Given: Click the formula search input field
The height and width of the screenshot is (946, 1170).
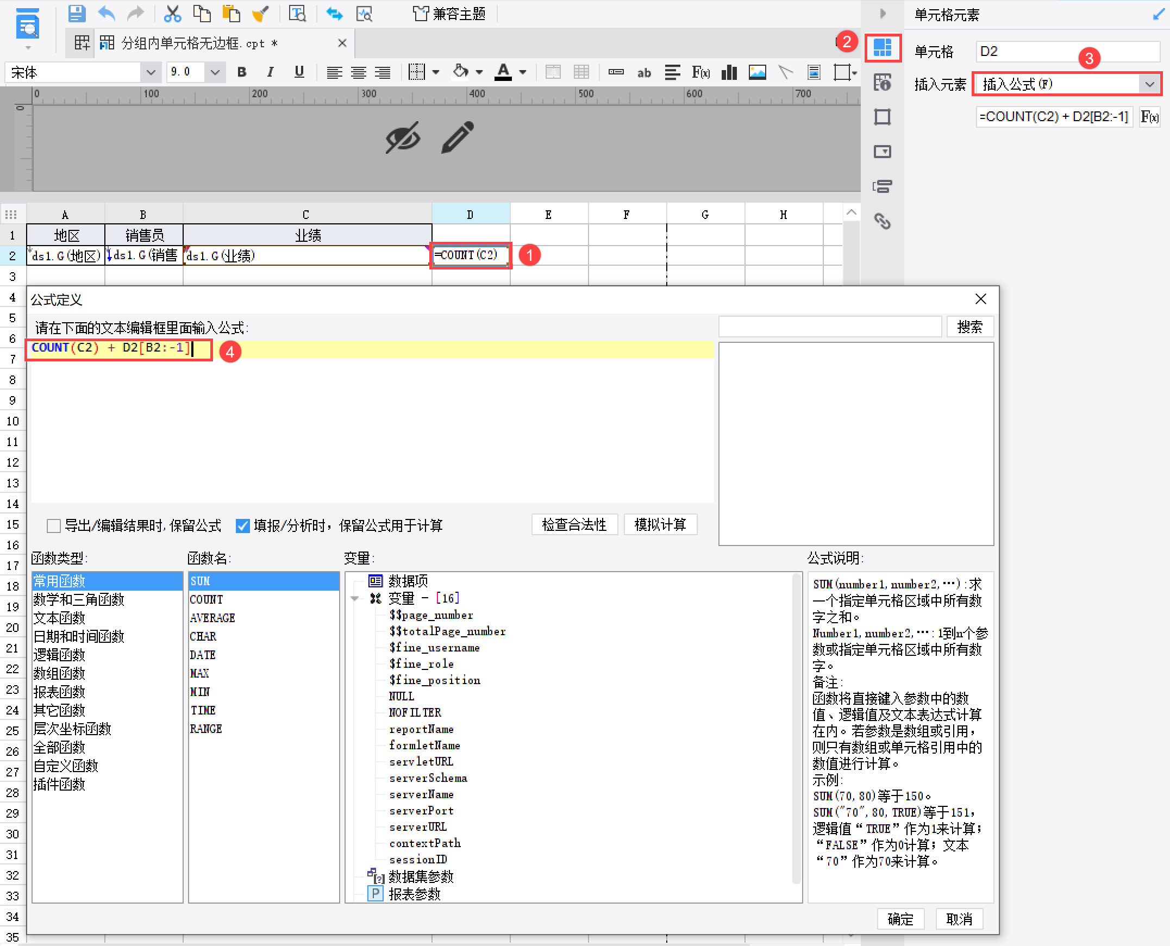Looking at the screenshot, I should pyautogui.click(x=829, y=327).
